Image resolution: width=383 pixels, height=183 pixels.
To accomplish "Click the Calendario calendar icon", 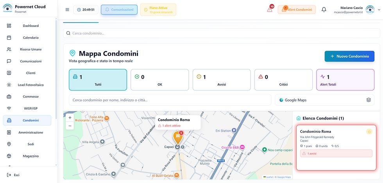I will pyautogui.click(x=9, y=38).
